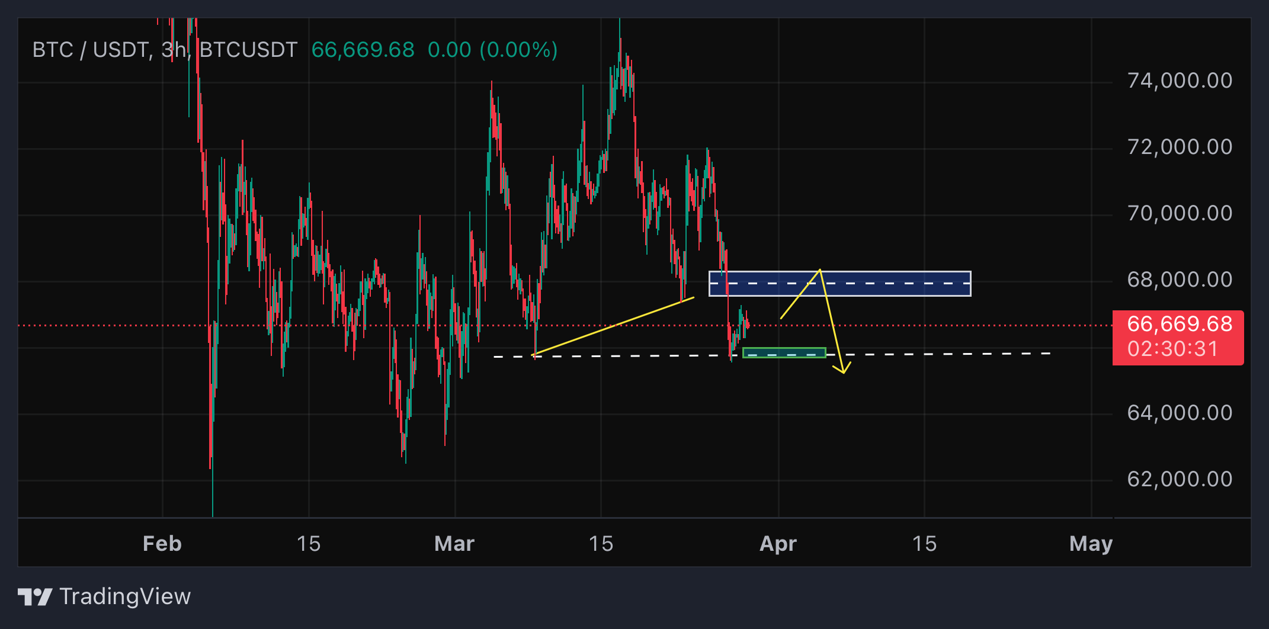Click the 74,000.00 price axis label
1269x629 pixels.
(1179, 81)
